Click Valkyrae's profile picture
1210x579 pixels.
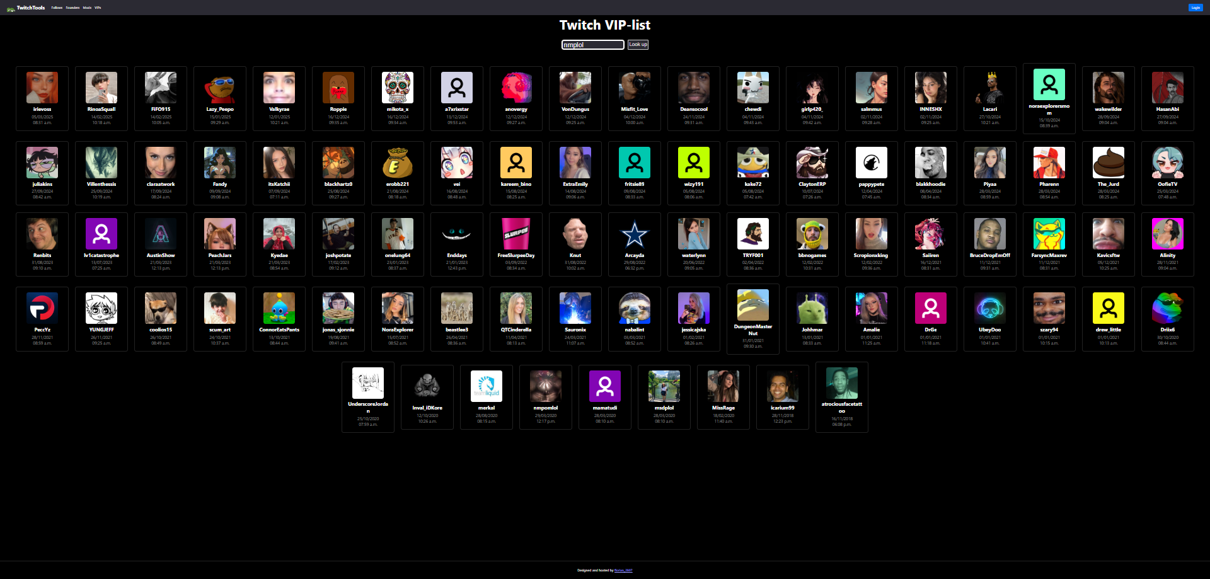point(279,88)
